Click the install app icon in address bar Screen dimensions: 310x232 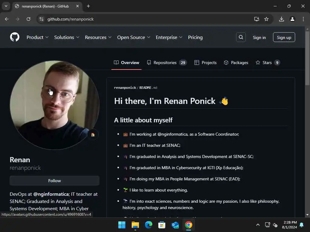pyautogui.click(x=256, y=19)
